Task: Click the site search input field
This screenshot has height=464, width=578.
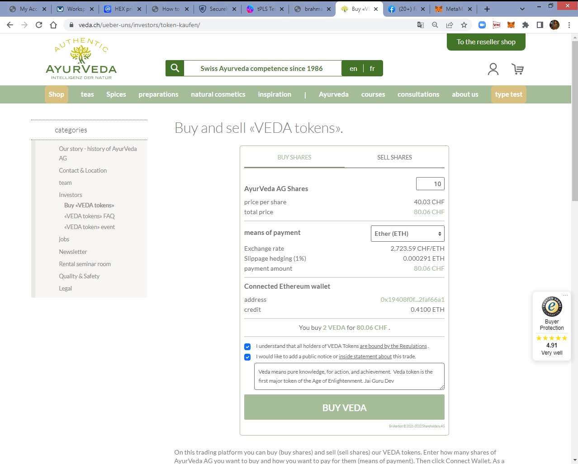Action: [263, 68]
